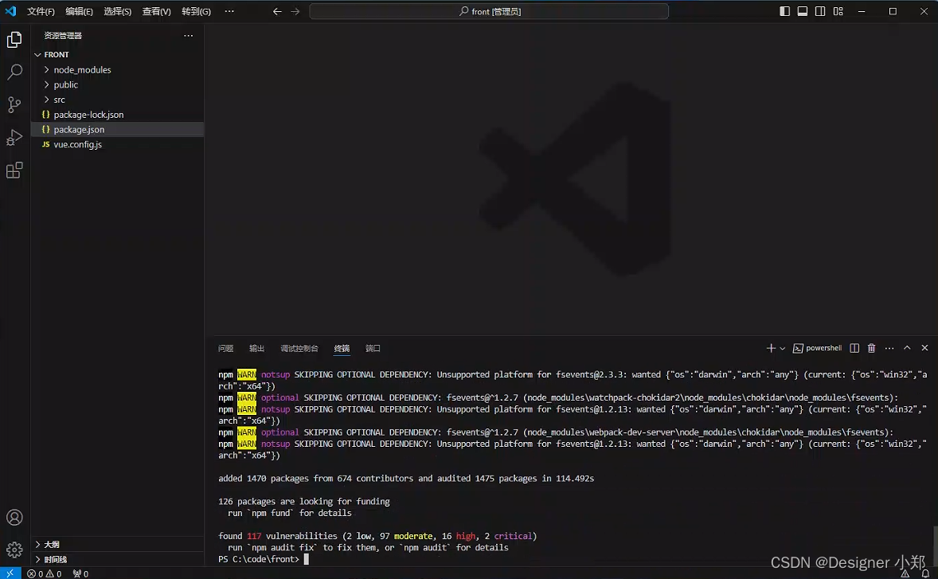The image size is (938, 579).
Task: Expand the 大纲 outline section
Action: pos(117,544)
